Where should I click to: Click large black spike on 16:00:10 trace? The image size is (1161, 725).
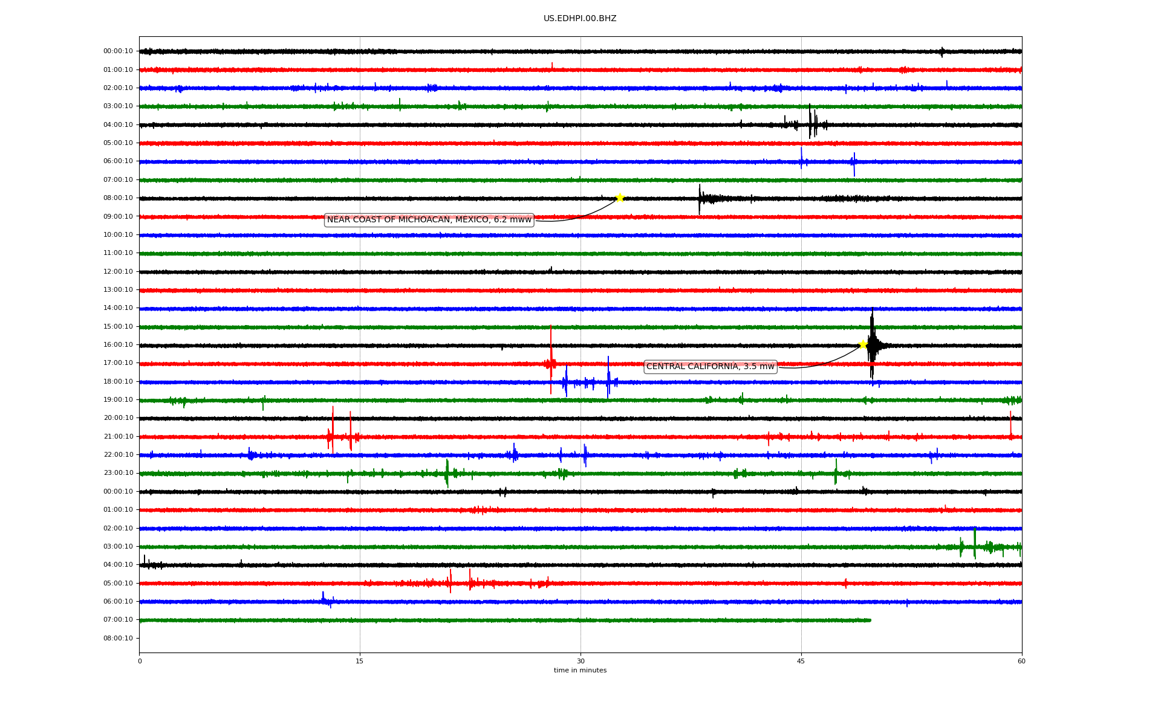871,344
